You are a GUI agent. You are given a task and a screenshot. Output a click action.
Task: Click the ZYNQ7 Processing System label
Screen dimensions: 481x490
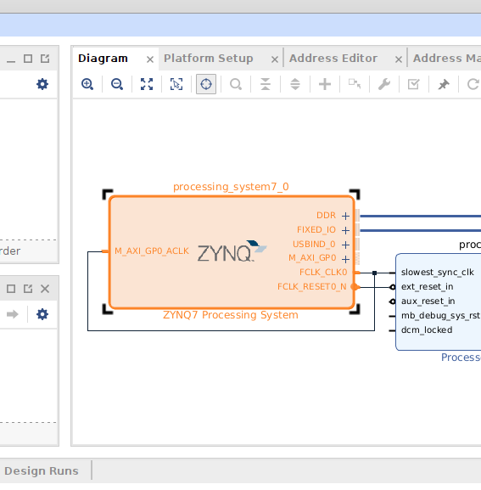point(231,315)
